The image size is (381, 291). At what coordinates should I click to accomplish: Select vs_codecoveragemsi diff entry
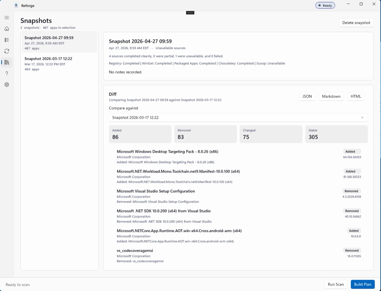click(238, 255)
